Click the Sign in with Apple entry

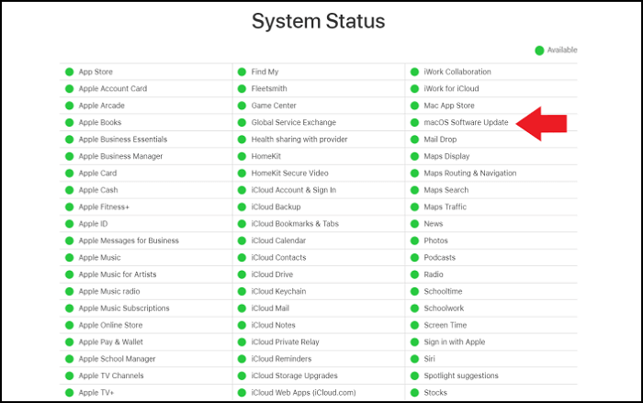454,342
